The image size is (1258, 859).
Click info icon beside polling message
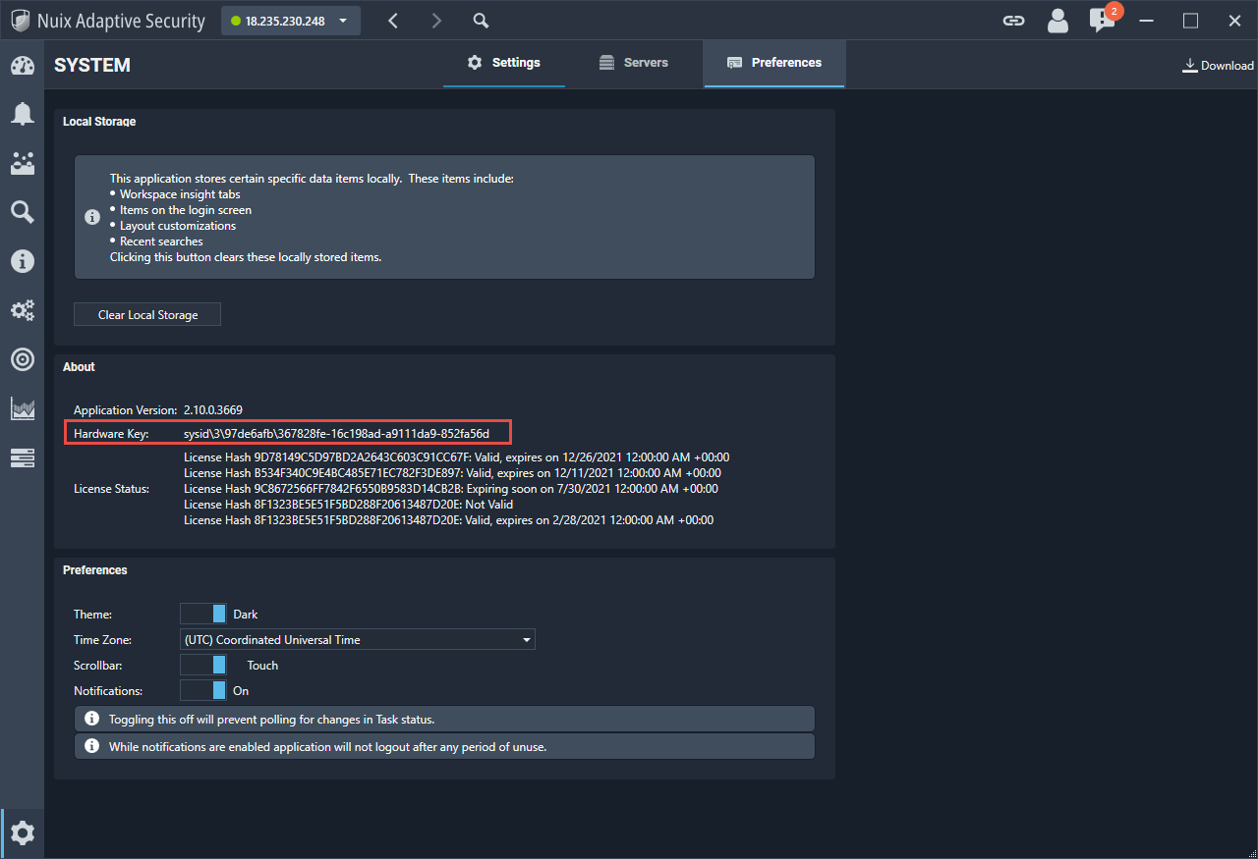click(92, 719)
